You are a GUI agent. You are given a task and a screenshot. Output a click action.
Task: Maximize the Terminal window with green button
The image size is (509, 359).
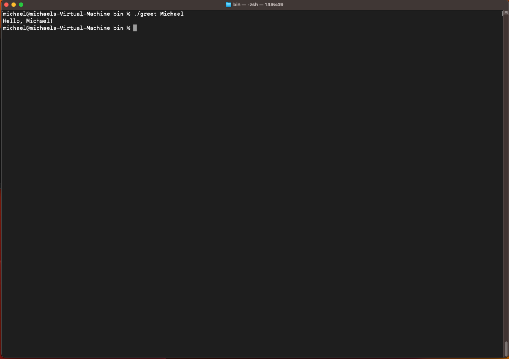tap(21, 5)
